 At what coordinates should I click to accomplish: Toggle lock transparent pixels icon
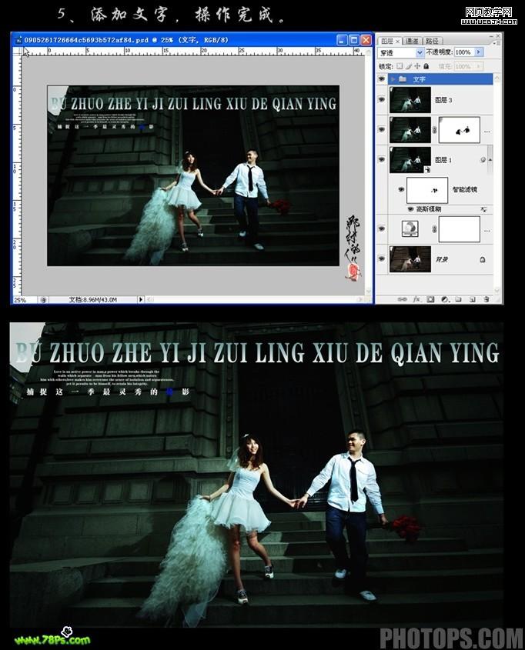400,66
